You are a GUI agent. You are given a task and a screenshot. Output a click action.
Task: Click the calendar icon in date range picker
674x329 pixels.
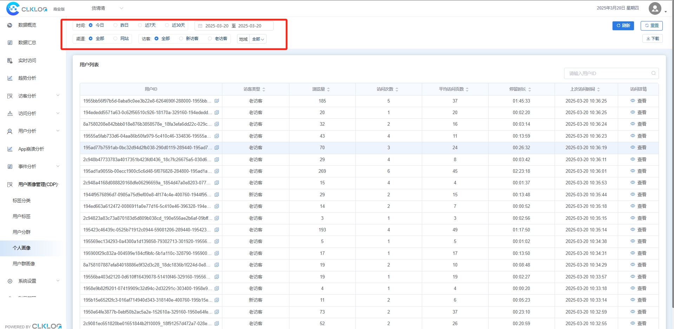pyautogui.click(x=200, y=26)
